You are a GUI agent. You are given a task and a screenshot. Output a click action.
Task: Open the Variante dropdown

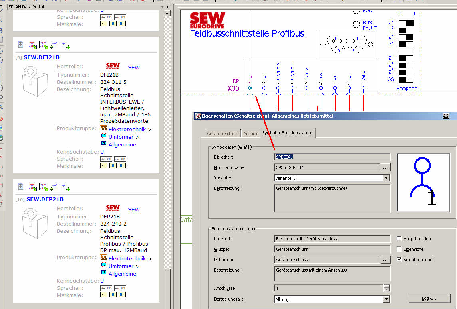[x=386, y=178]
